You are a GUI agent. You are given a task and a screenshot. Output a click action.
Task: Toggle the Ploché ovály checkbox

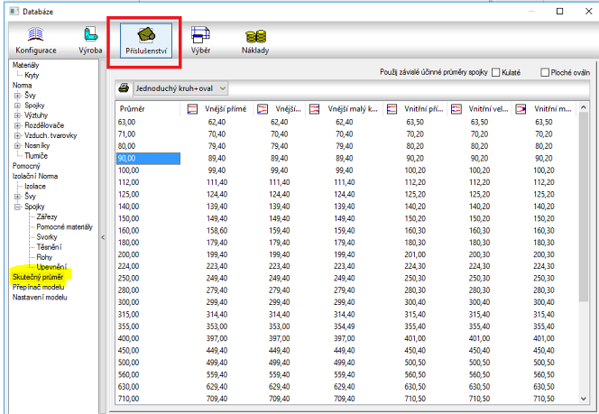[545, 71]
